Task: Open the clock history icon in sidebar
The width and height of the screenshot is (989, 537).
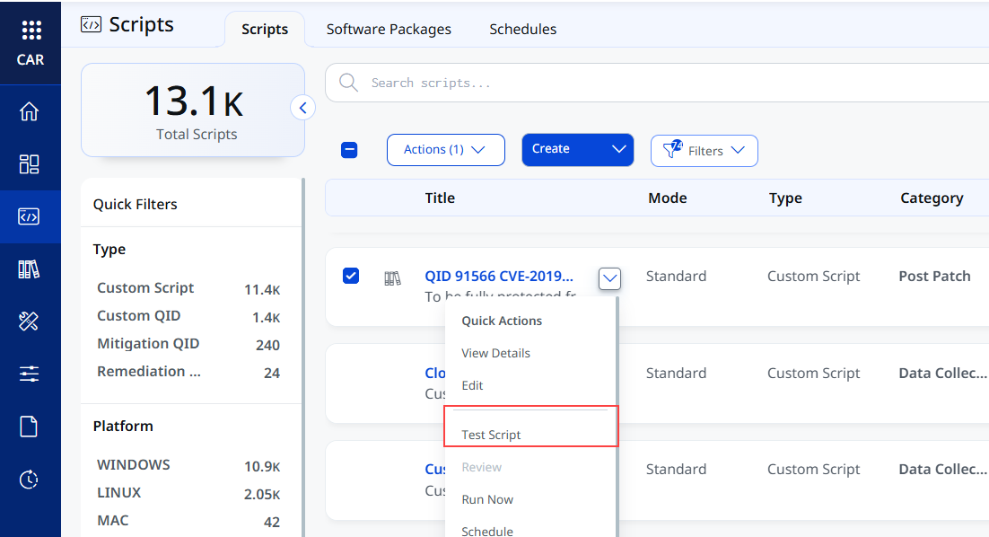Action: click(x=29, y=480)
